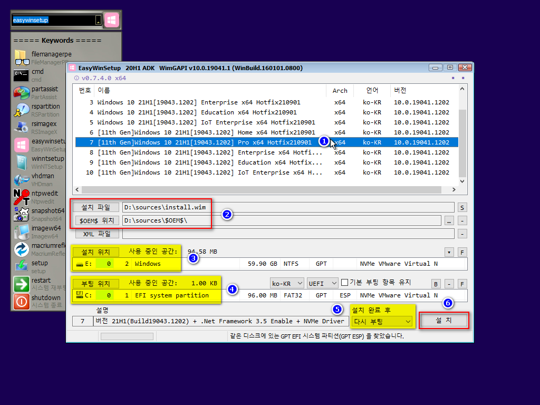Click the minus button on the $OEM$ row

pos(462,221)
